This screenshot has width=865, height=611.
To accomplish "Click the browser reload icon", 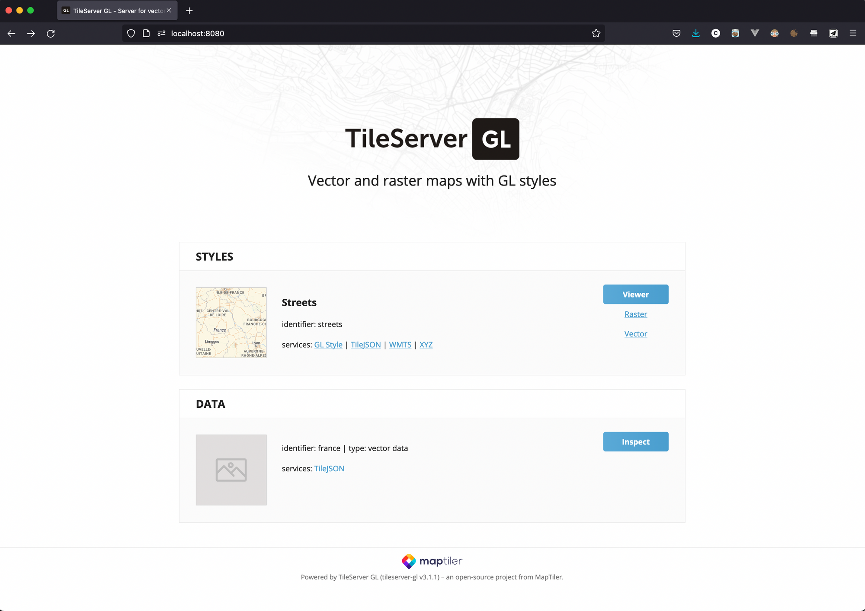I will tap(51, 33).
